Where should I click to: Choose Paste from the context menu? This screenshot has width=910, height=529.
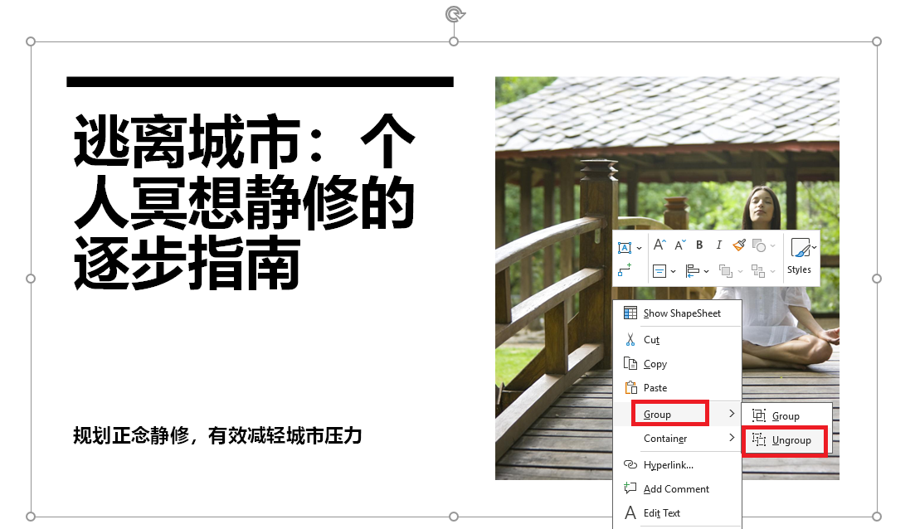(677, 387)
